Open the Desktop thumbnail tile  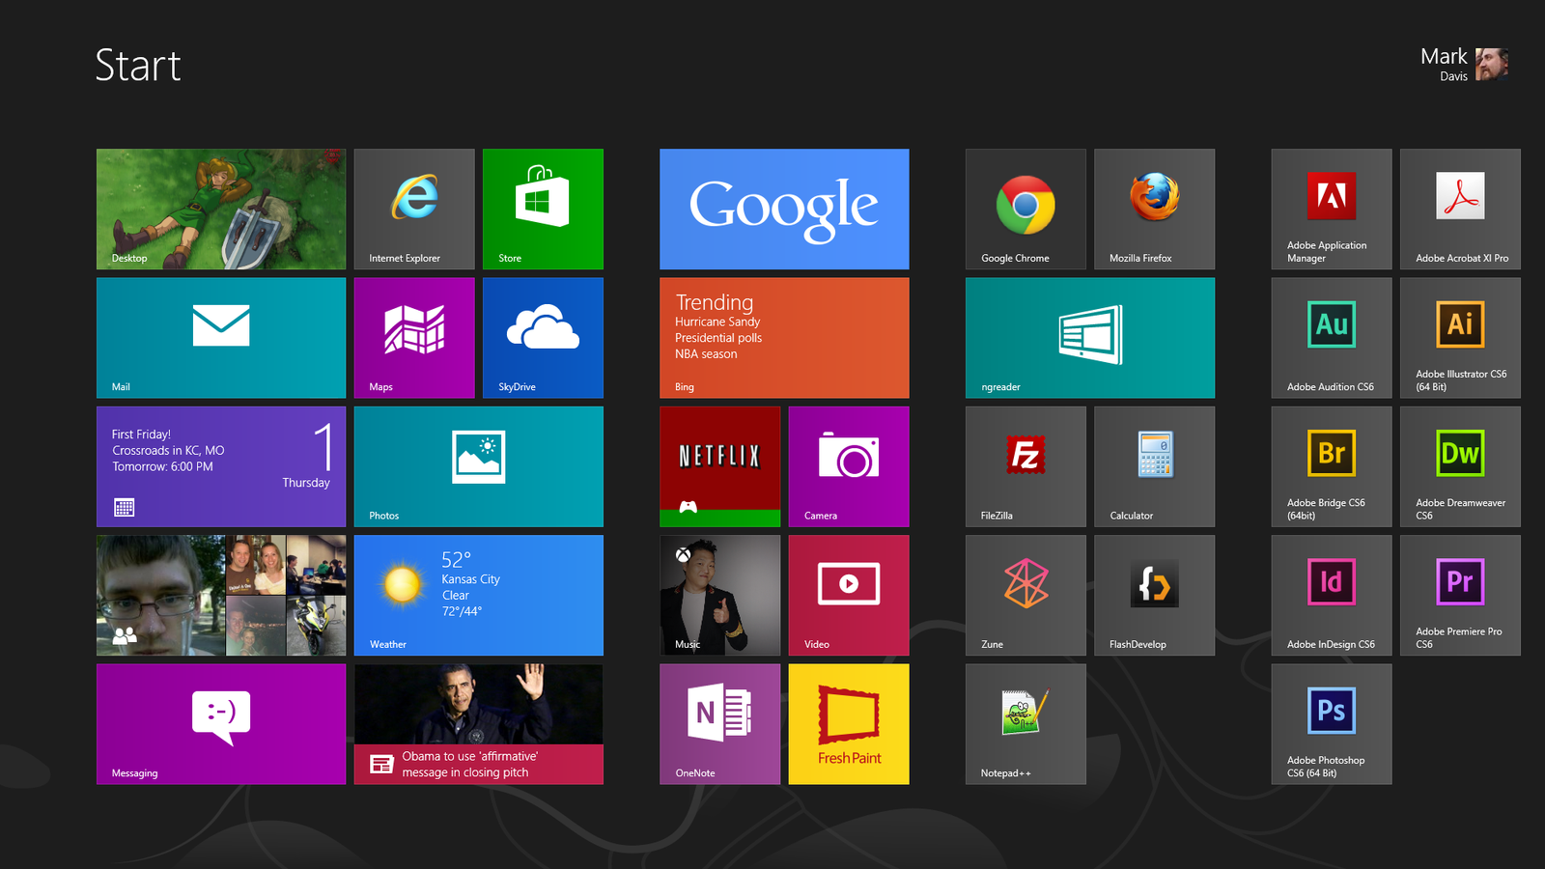221,209
